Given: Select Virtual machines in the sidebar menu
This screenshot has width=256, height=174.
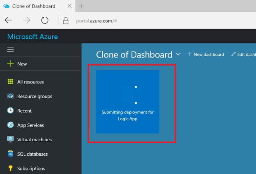Looking at the screenshot, I should [34, 140].
